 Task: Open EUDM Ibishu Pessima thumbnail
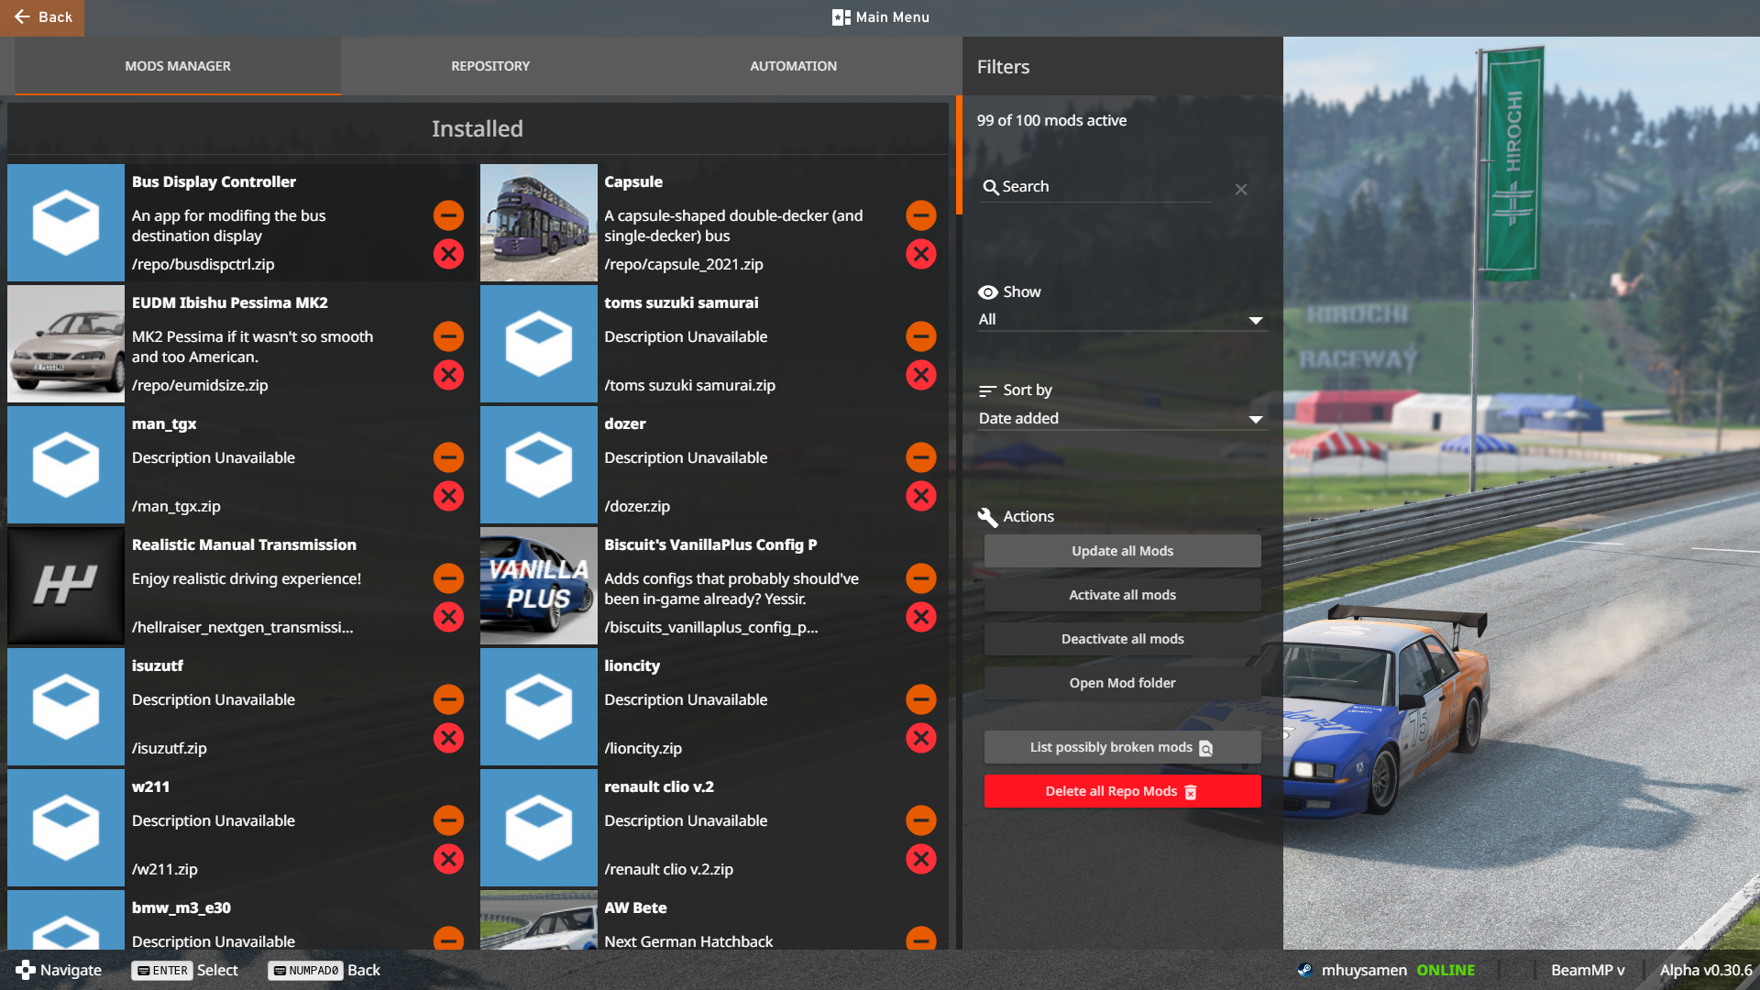pos(66,344)
